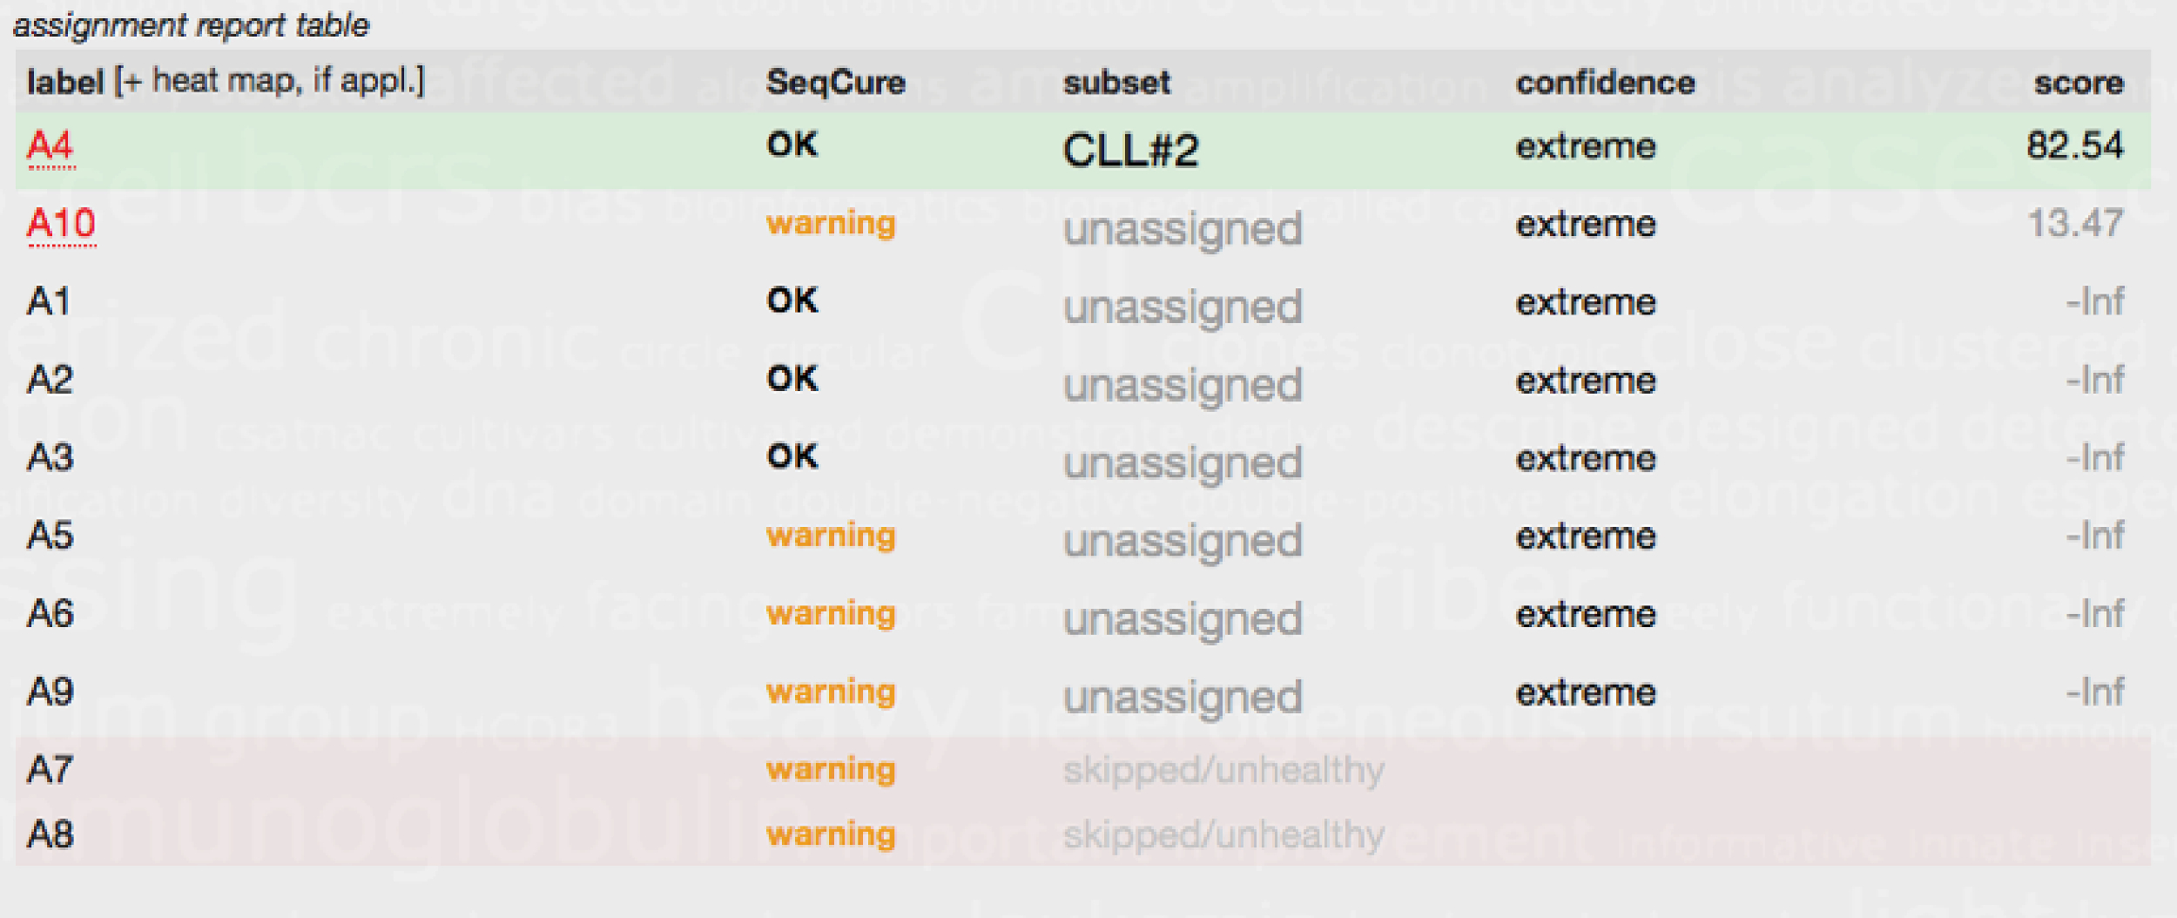Screen dimensions: 2177x918
Task: Click the unassigned subset in row A9
Action: (1182, 698)
